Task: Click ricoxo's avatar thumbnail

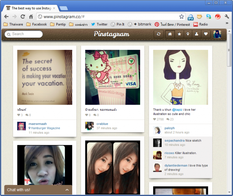Action: pyautogui.click(x=157, y=155)
